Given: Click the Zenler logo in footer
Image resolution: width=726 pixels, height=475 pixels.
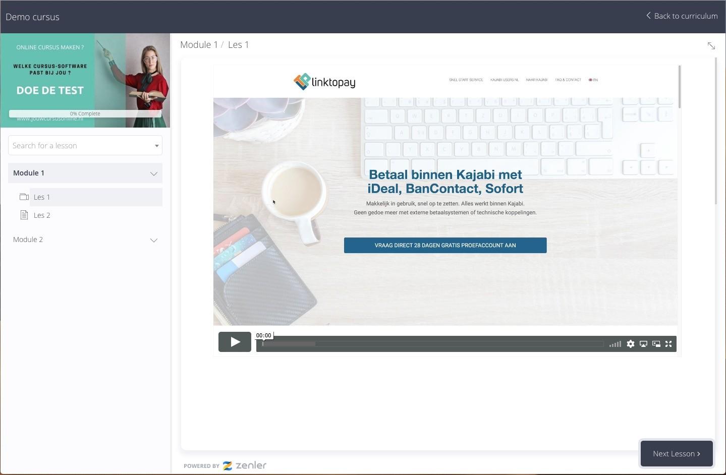Looking at the screenshot, I should tap(245, 465).
